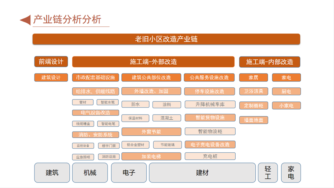
Task: Click the grey 建筑 industry box
Action: pyautogui.click(x=52, y=173)
